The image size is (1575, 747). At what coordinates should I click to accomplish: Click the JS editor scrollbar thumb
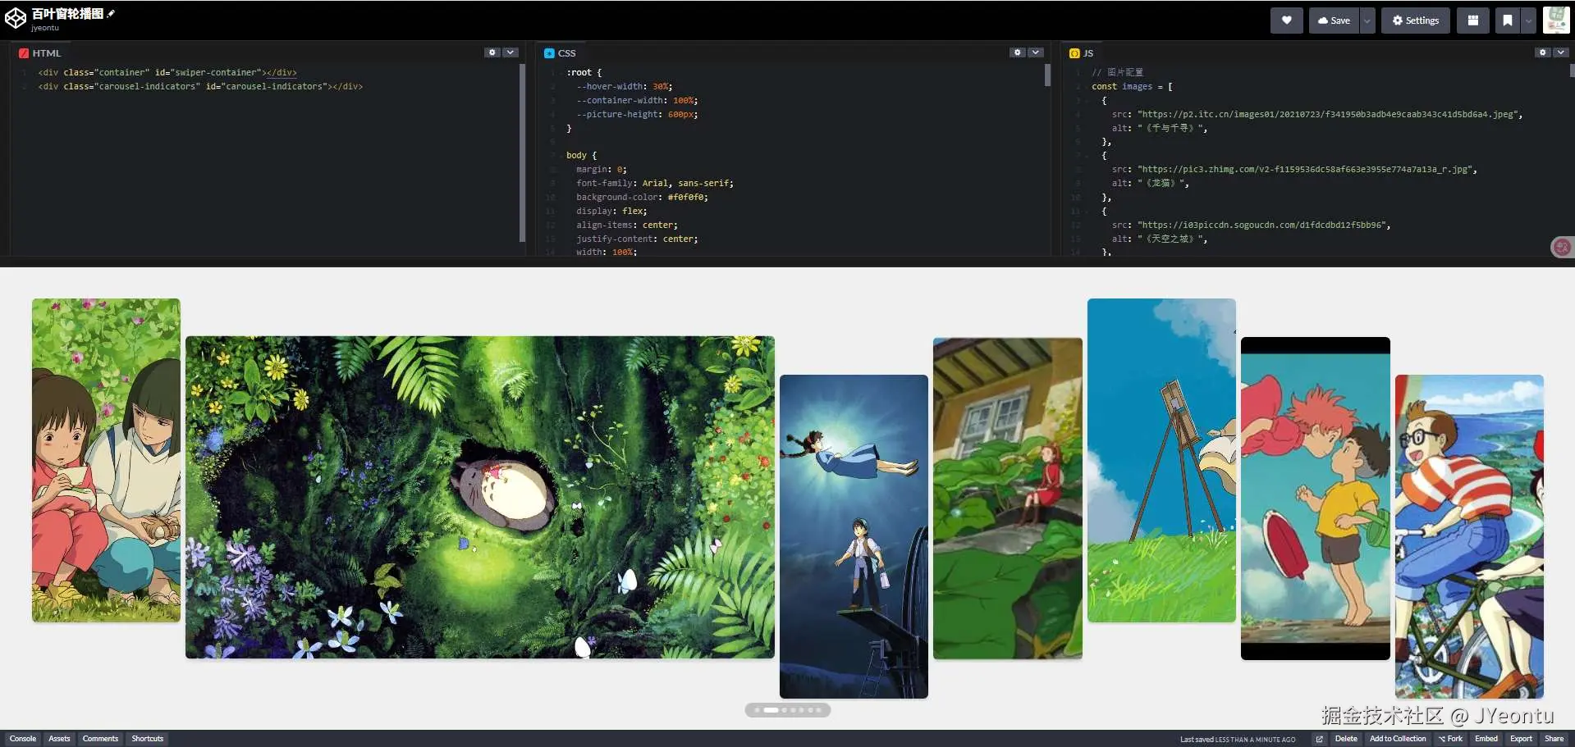[x=1572, y=71]
